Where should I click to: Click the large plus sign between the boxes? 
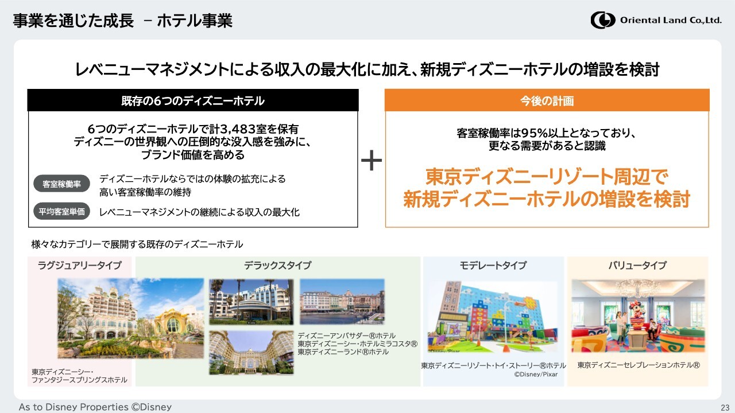(372, 161)
